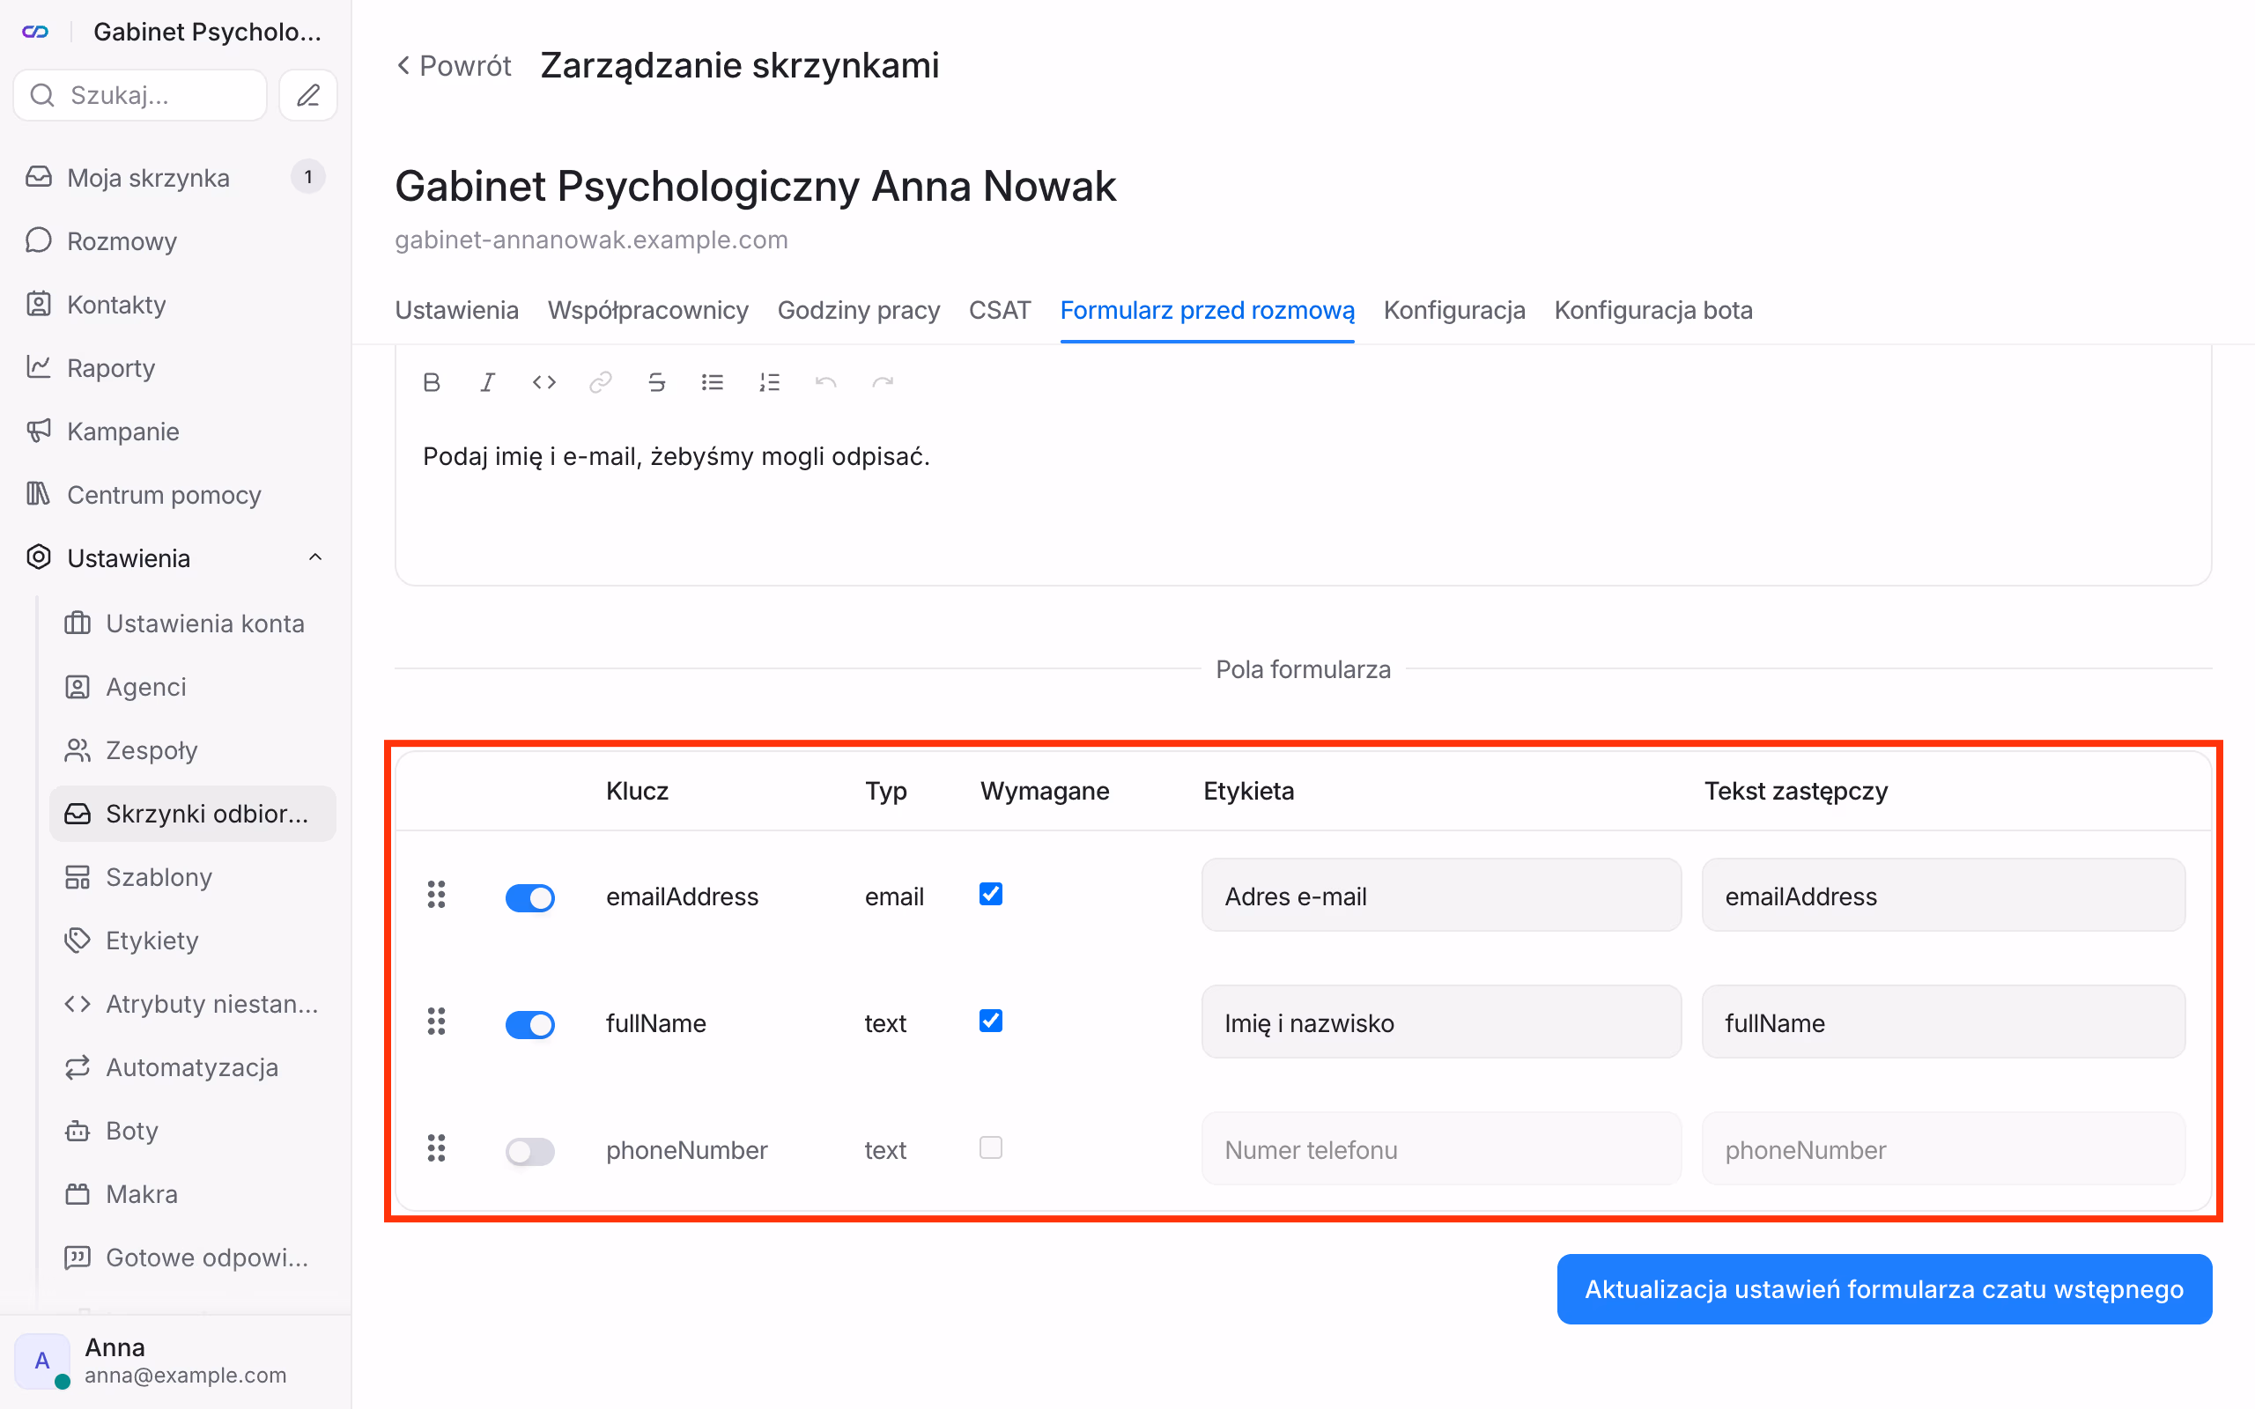Disable the emailAddress field toggle
Viewport: 2255px width, 1409px height.
tap(530, 897)
